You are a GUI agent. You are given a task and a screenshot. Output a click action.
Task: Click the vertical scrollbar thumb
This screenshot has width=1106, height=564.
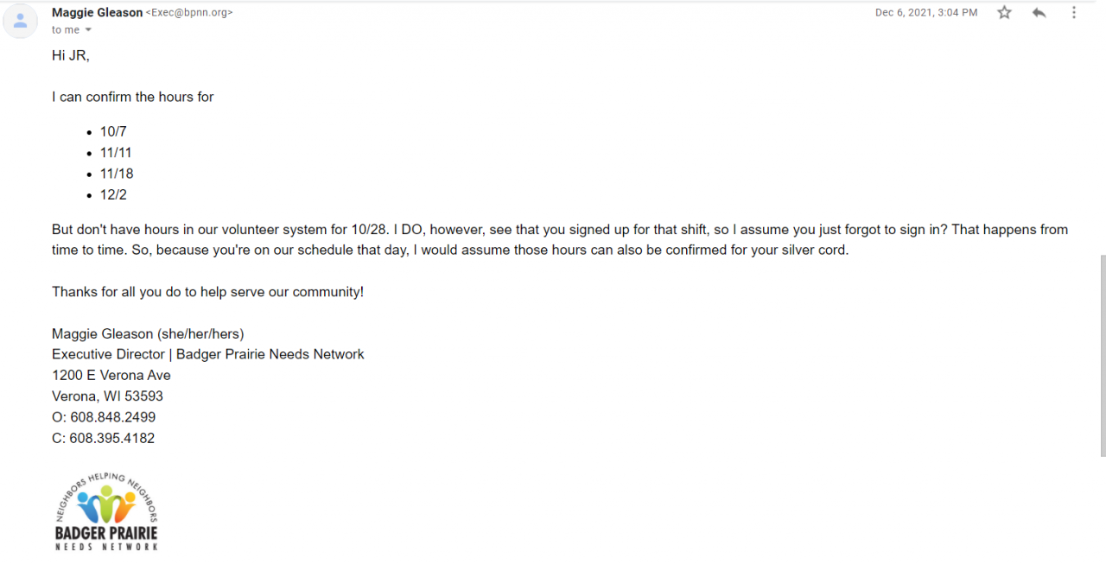point(1101,354)
